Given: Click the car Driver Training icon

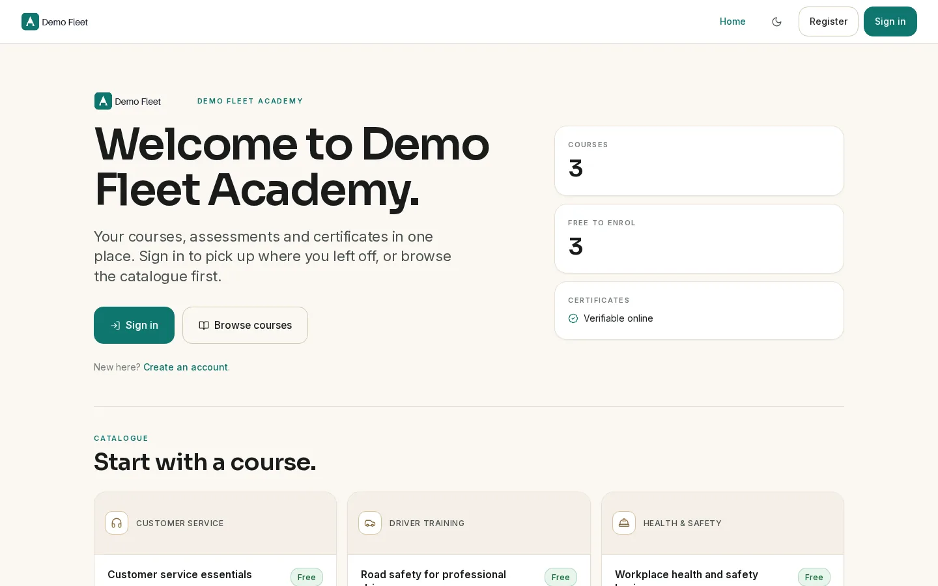Looking at the screenshot, I should (370, 523).
